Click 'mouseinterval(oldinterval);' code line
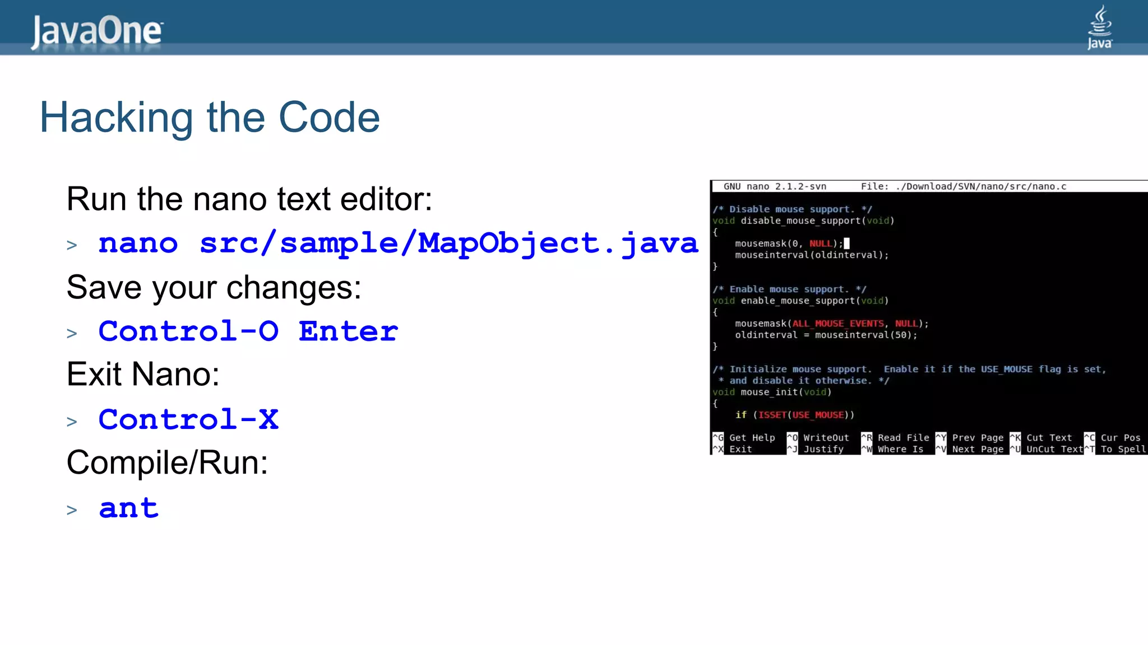Screen dimensions: 1148x645 [812, 255]
